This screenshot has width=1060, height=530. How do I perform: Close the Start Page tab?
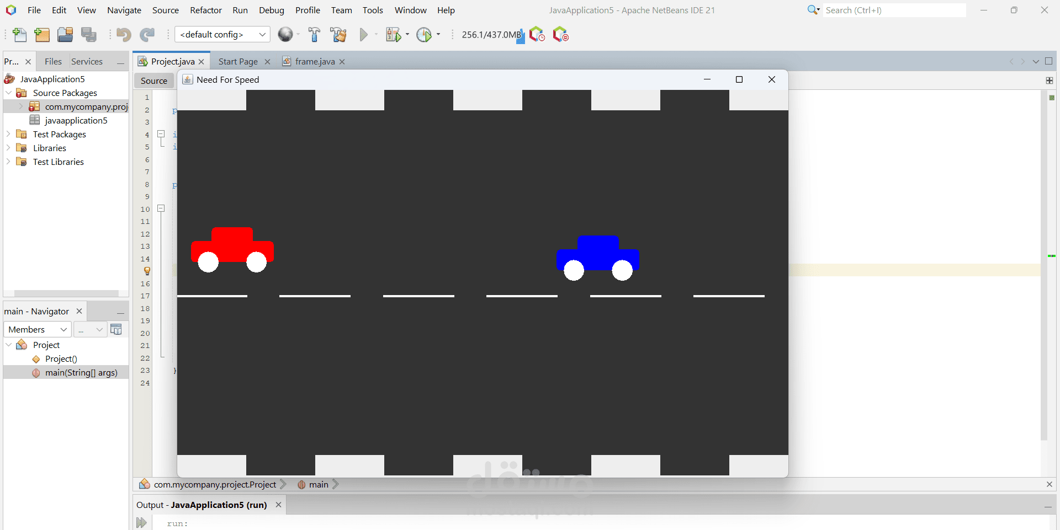(267, 62)
